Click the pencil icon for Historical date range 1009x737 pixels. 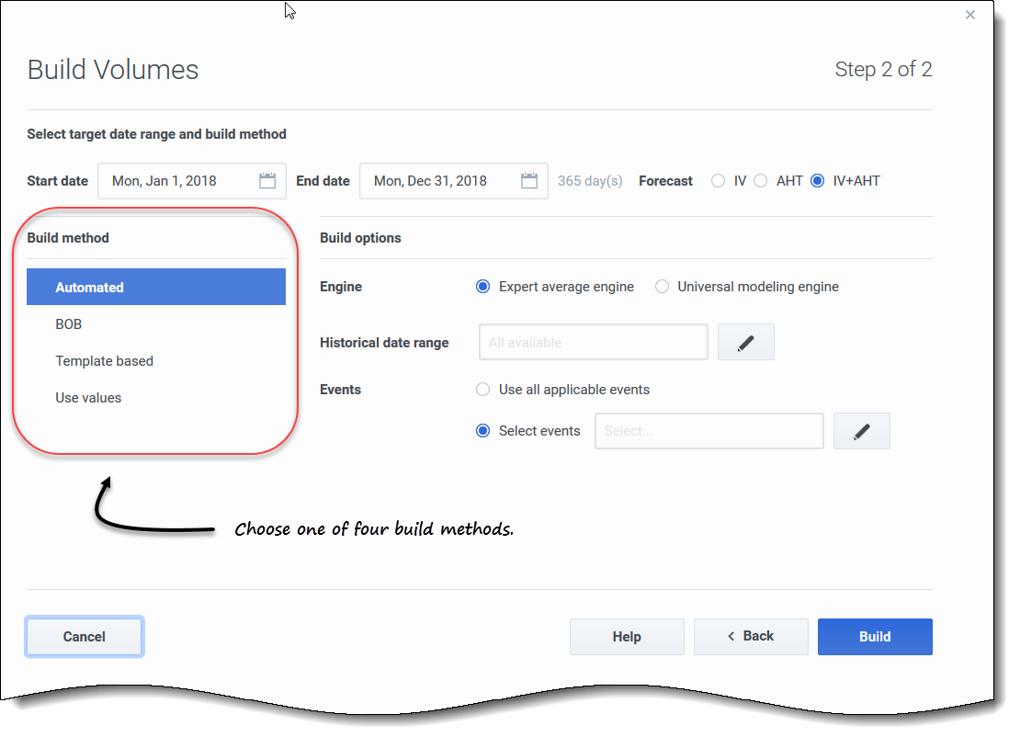click(745, 343)
